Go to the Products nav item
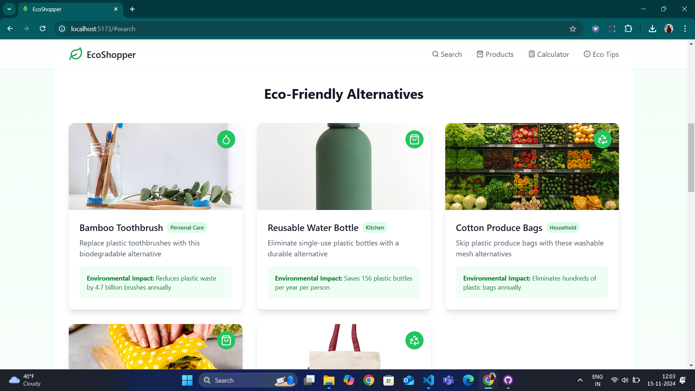This screenshot has height=391, width=695. [x=495, y=54]
